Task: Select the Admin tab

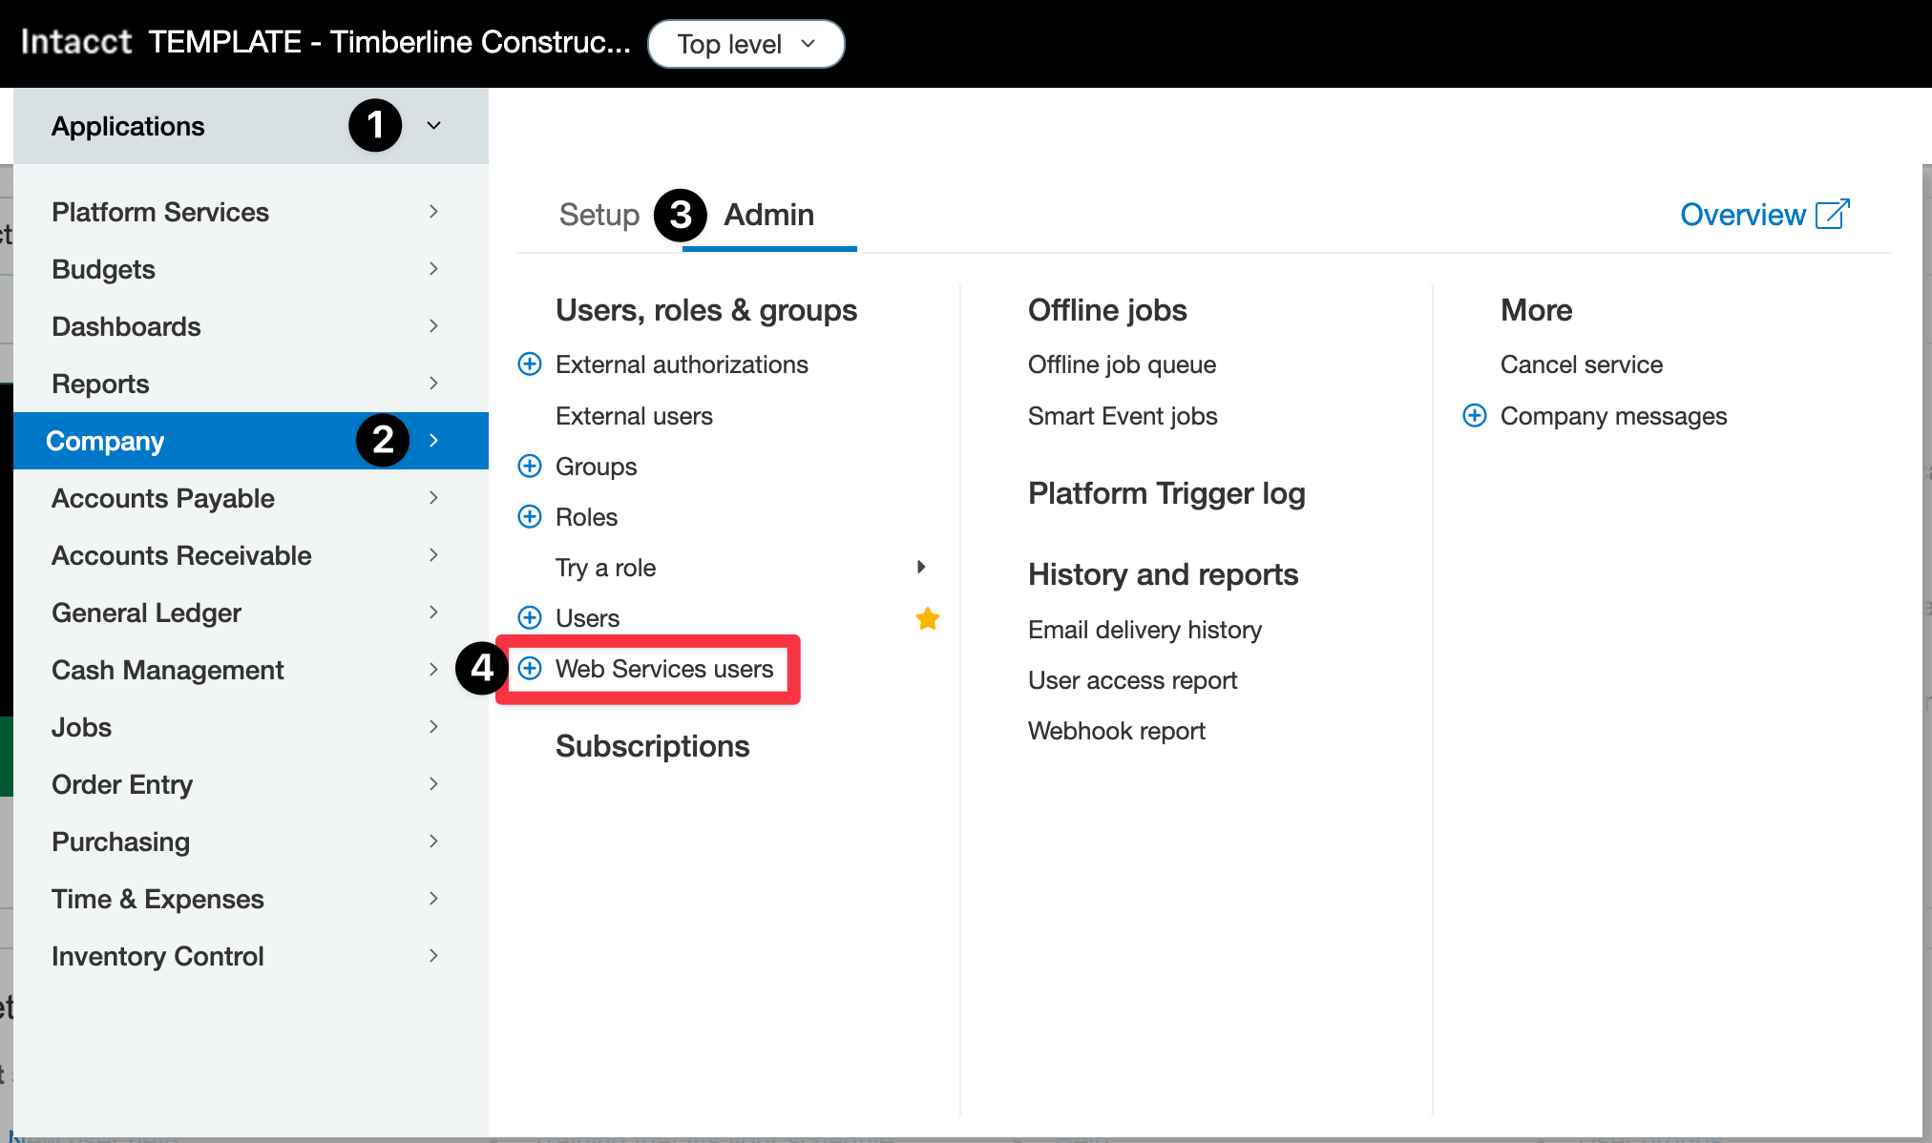Action: pos(768,215)
